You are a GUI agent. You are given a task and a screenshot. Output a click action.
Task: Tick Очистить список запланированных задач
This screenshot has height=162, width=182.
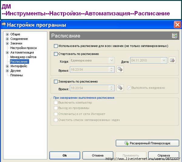56,120
